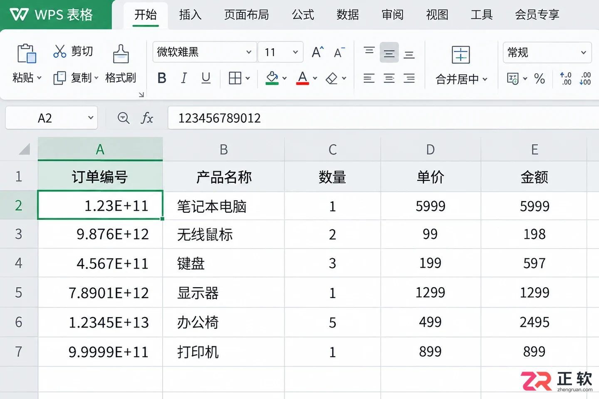Decrease font size with smaller A

(339, 52)
